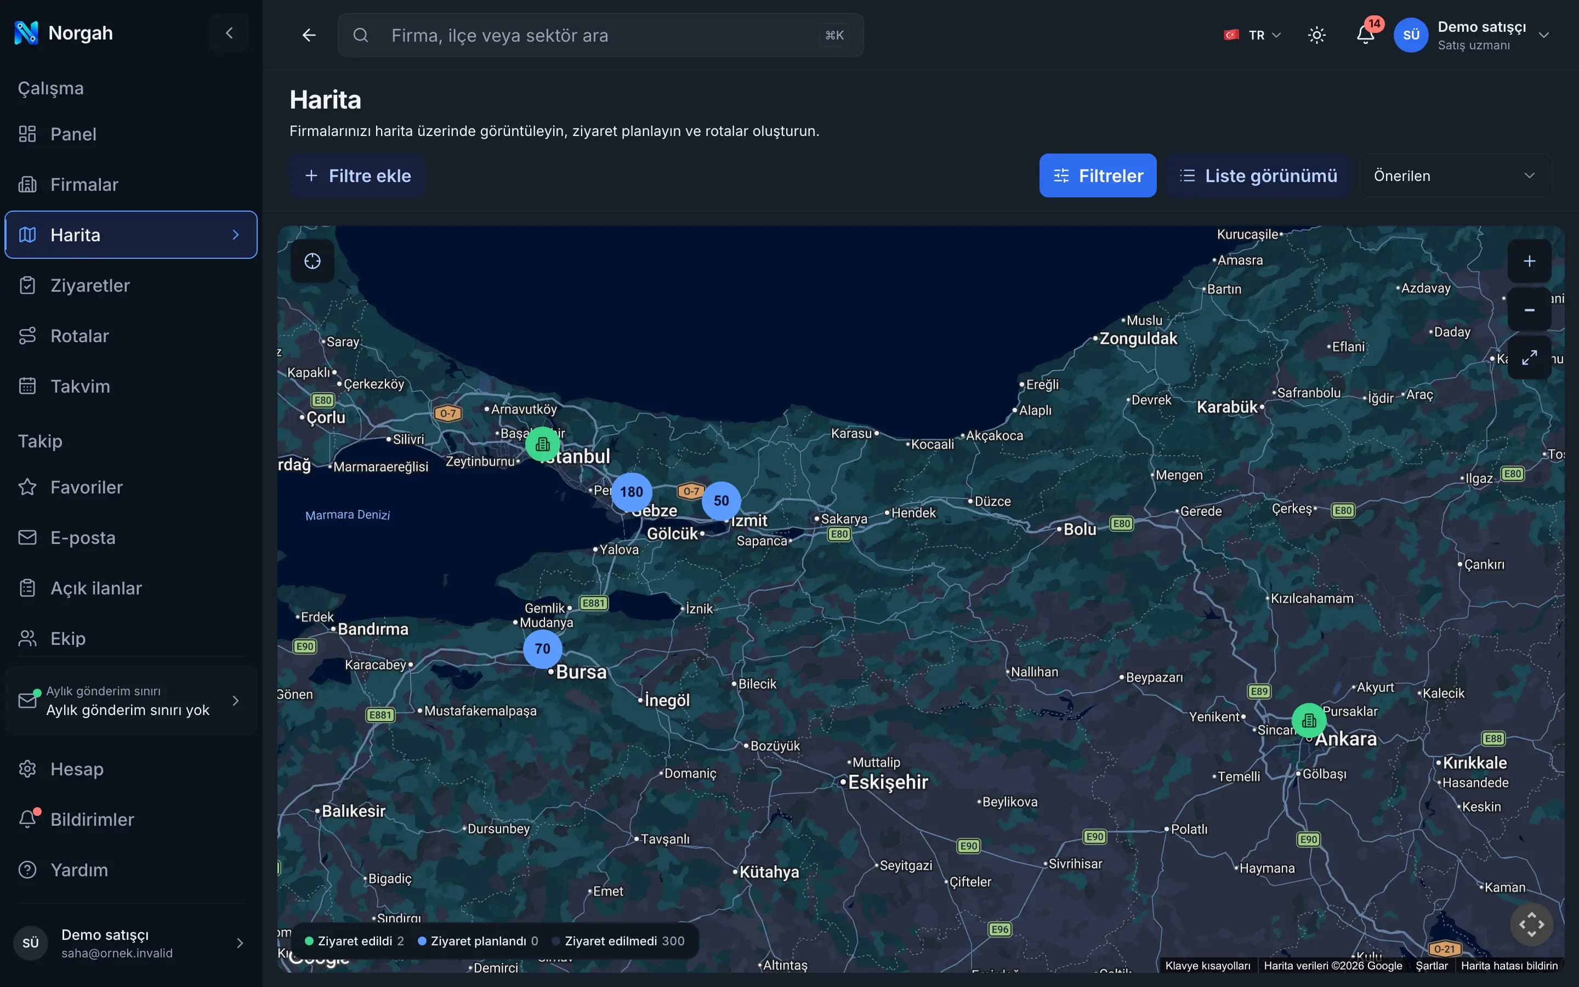Click the Filtre ekle button
This screenshot has height=987, width=1579.
point(357,175)
